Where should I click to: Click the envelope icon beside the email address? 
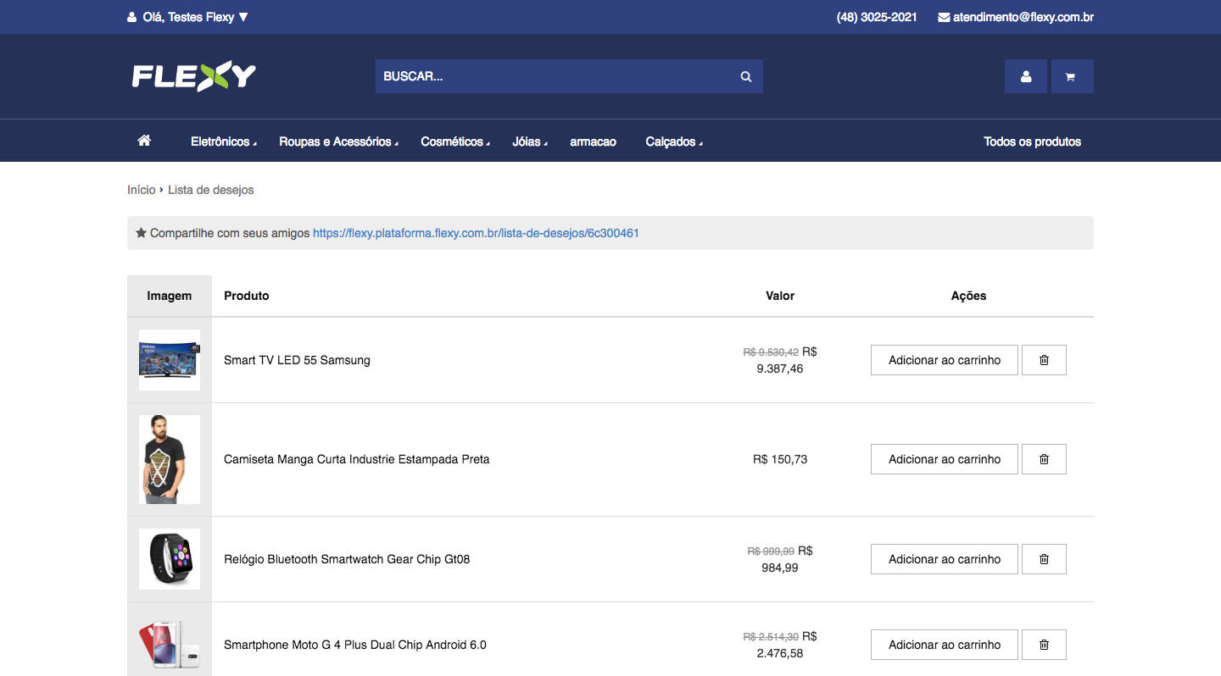click(944, 17)
